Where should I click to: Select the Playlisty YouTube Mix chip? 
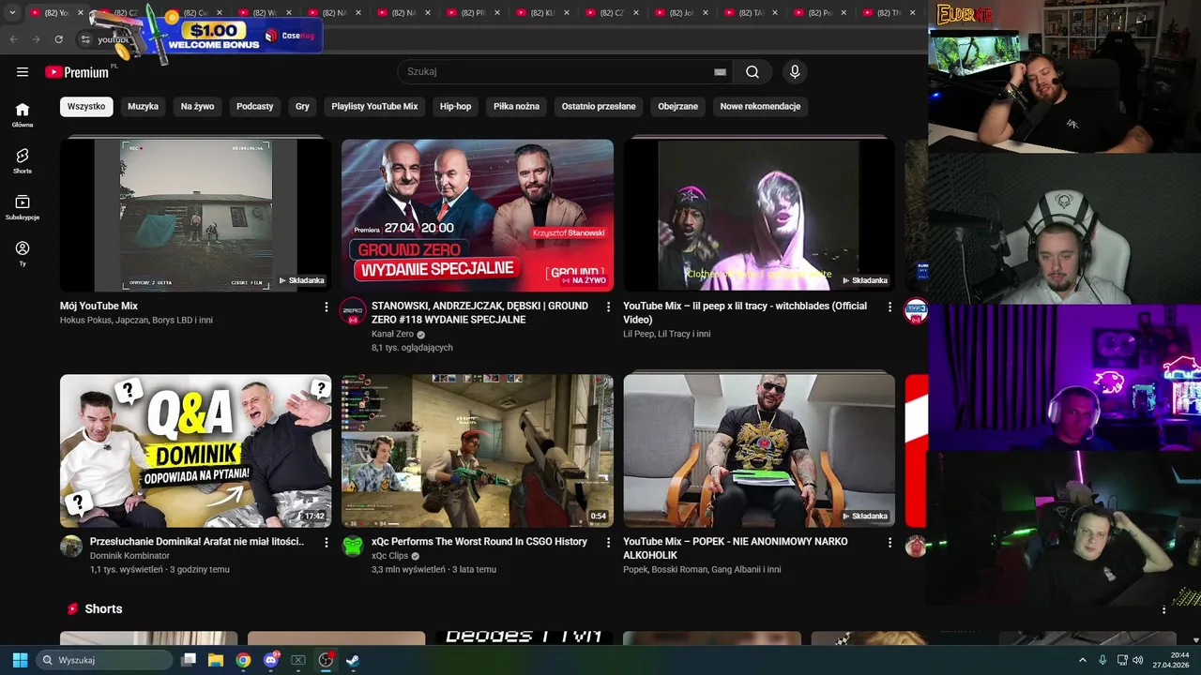coord(374,106)
